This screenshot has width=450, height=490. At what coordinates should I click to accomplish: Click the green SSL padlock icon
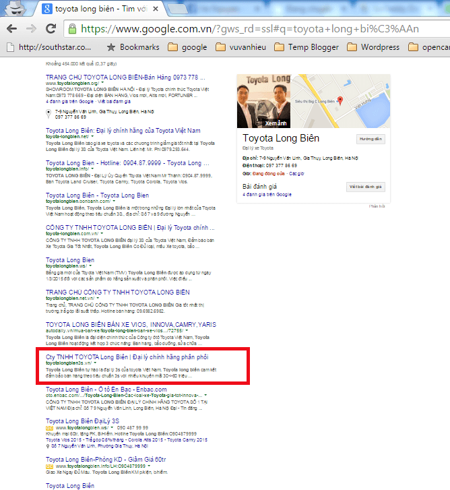(x=73, y=29)
